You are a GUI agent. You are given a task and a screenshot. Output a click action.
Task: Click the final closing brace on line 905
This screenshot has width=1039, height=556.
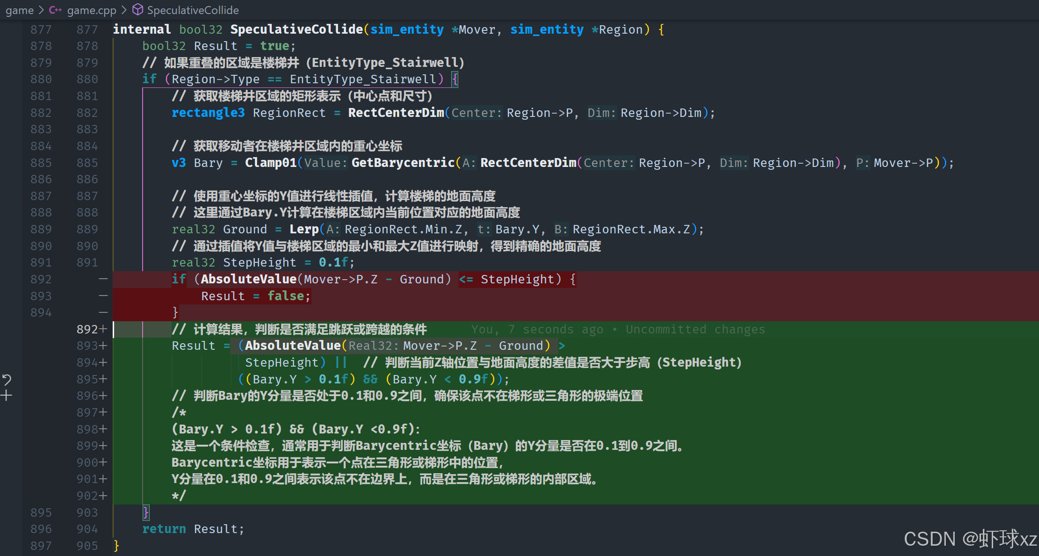pyautogui.click(x=116, y=546)
